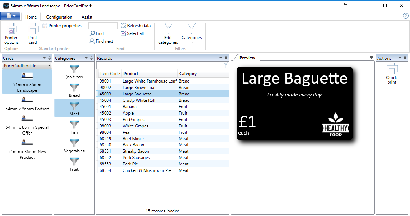
Task: Click the Find search text field
Action: click(x=103, y=26)
